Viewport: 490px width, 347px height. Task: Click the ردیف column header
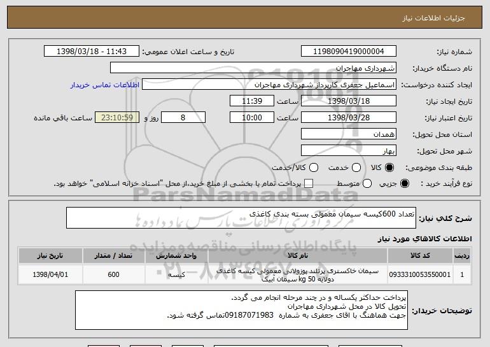(x=462, y=256)
